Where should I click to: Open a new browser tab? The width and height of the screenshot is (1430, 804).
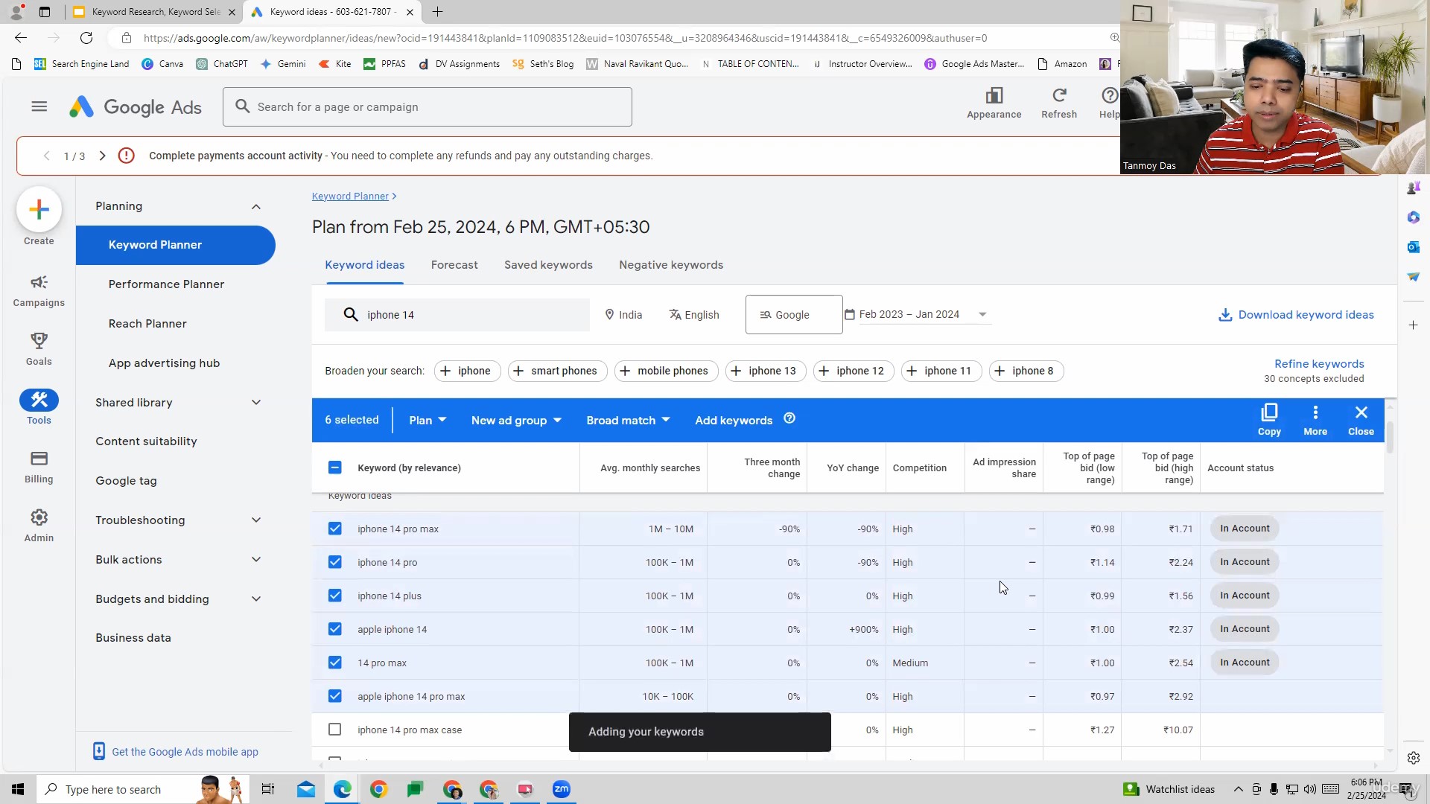point(437,12)
